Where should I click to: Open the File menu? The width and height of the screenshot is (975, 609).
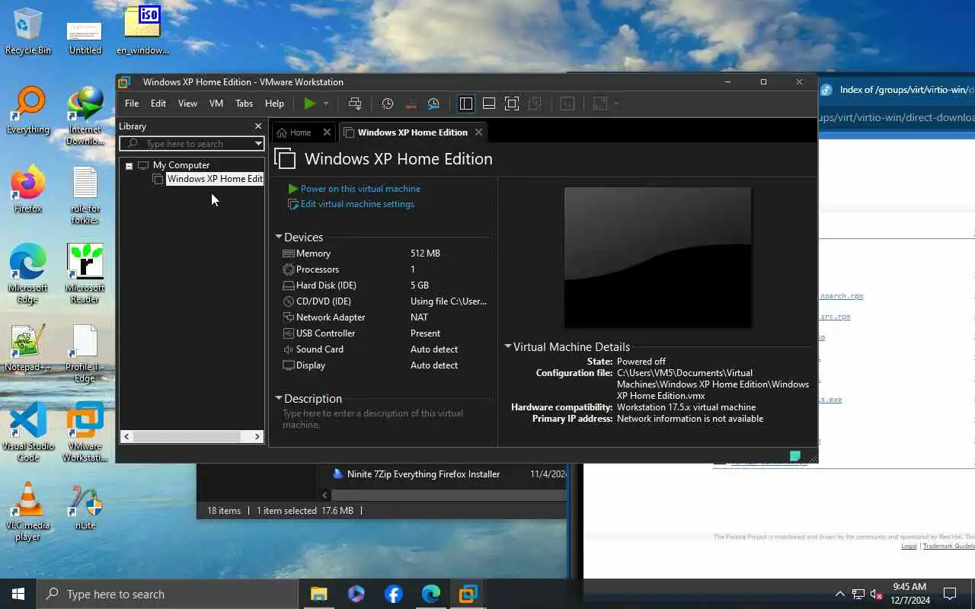coord(132,104)
